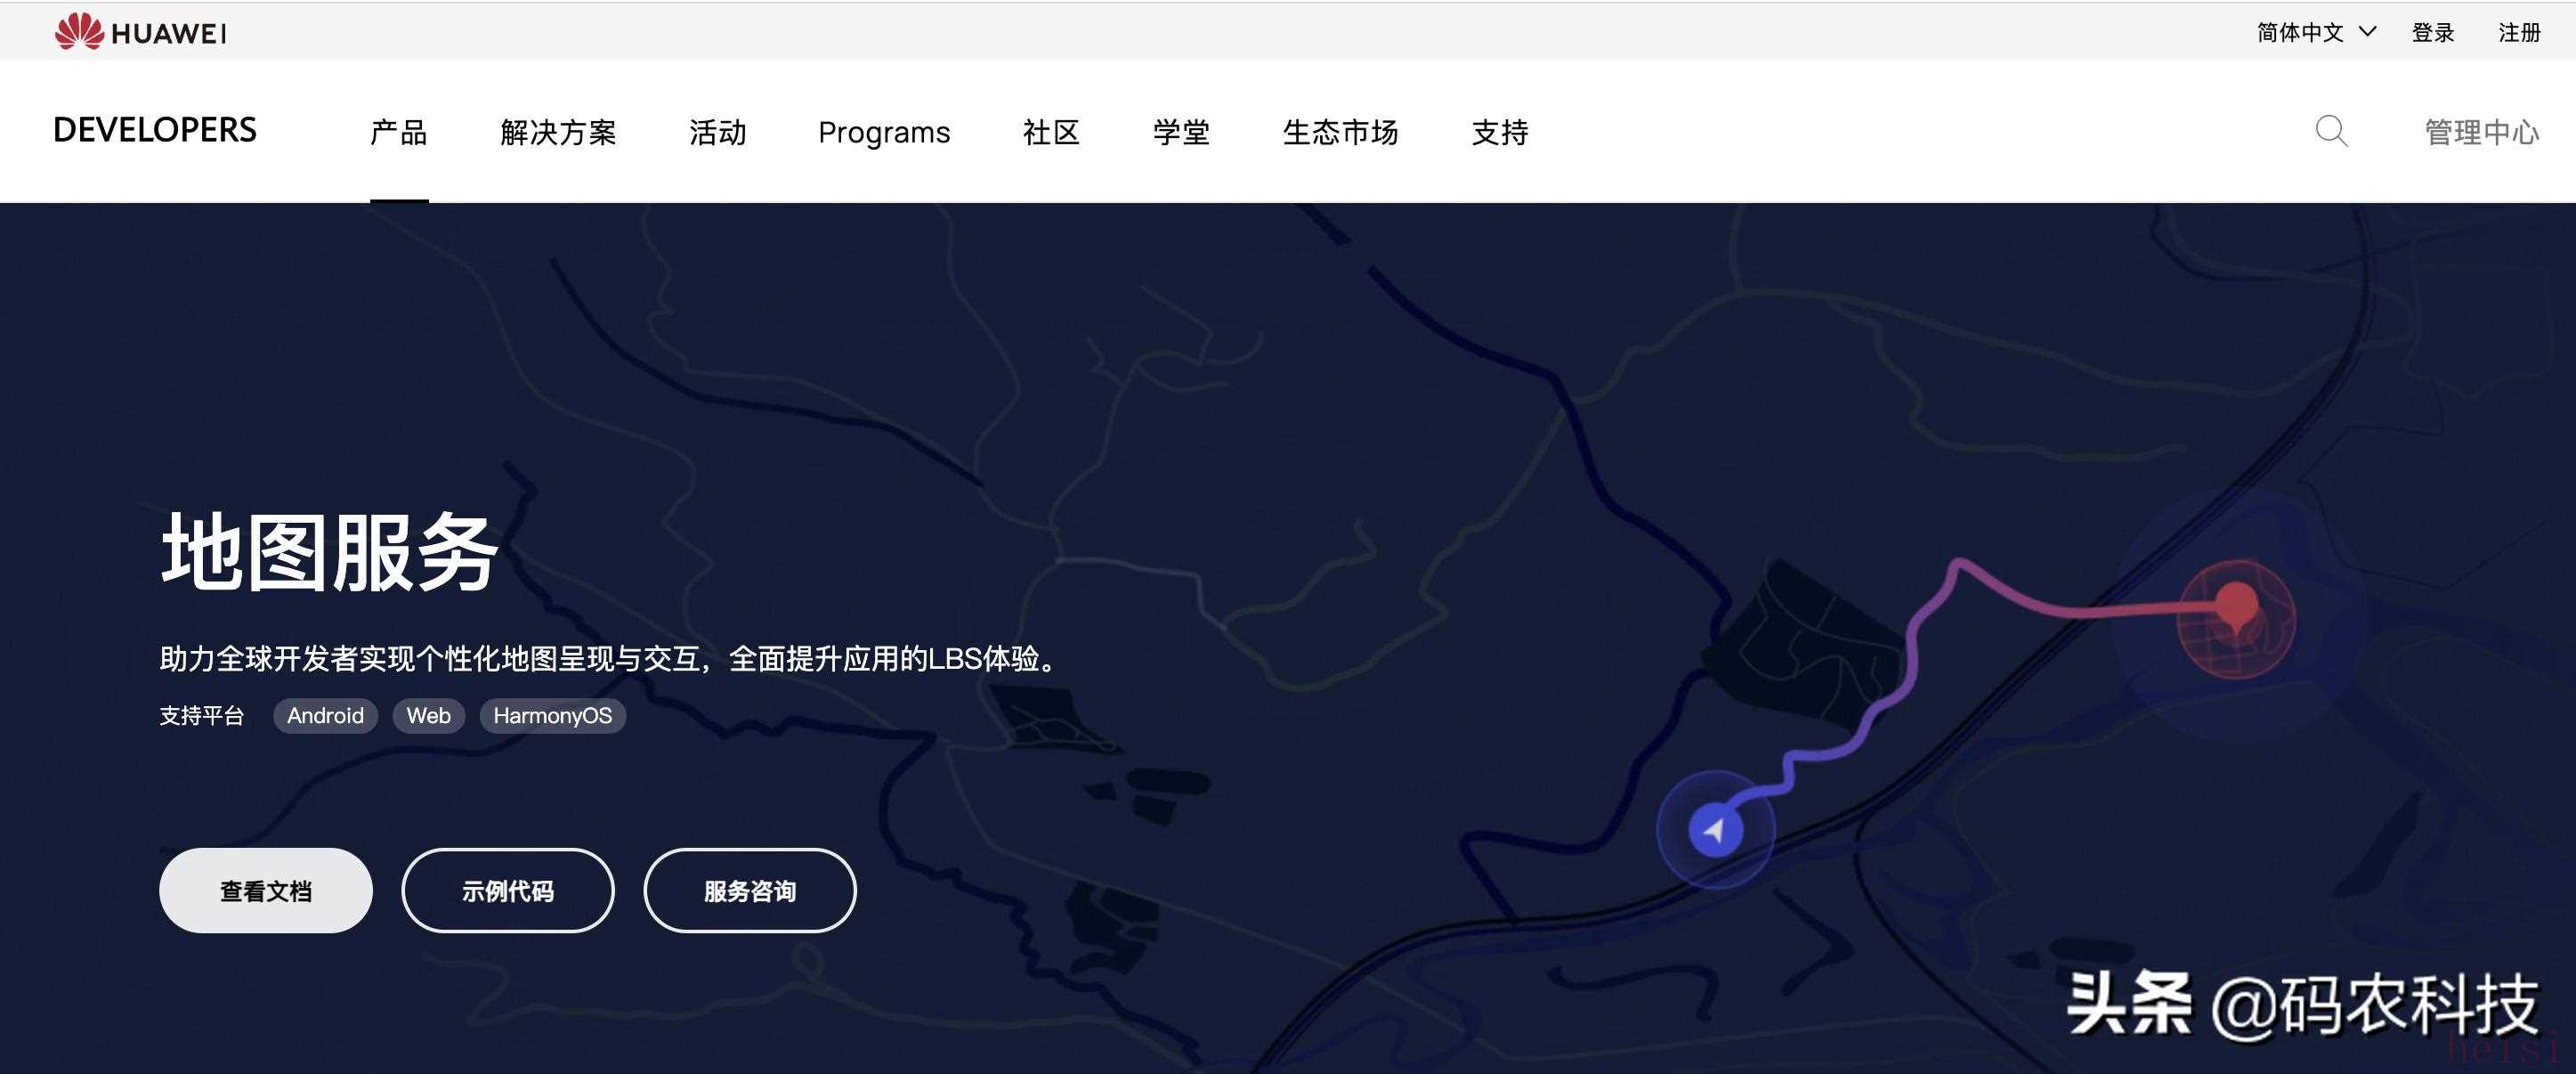Viewport: 2576px width, 1074px height.
Task: Open the 生态市场 menu item
Action: pyautogui.click(x=1340, y=132)
